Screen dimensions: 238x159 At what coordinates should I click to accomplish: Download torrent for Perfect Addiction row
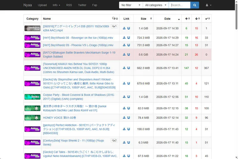(124, 129)
